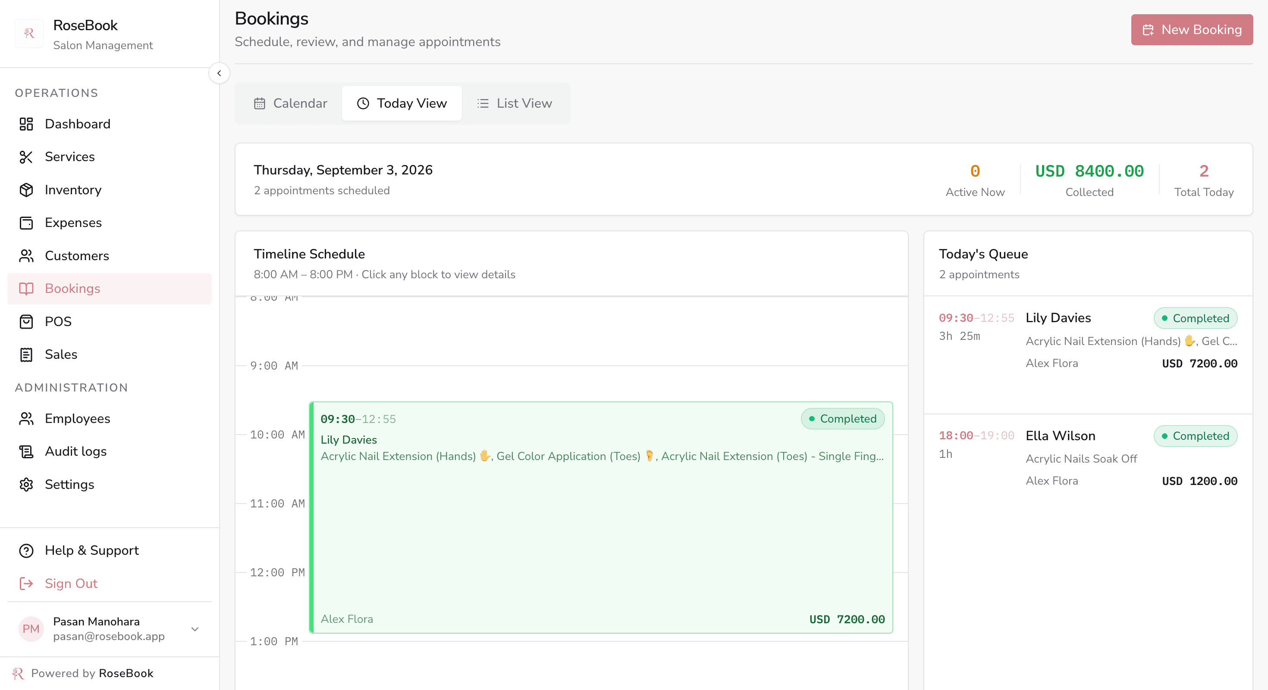Open Ella Wilson appointment in Today's Queue
Viewport: 1268px width, 690px height.
click(1088, 458)
